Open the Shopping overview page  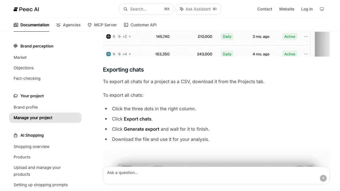coord(31,147)
